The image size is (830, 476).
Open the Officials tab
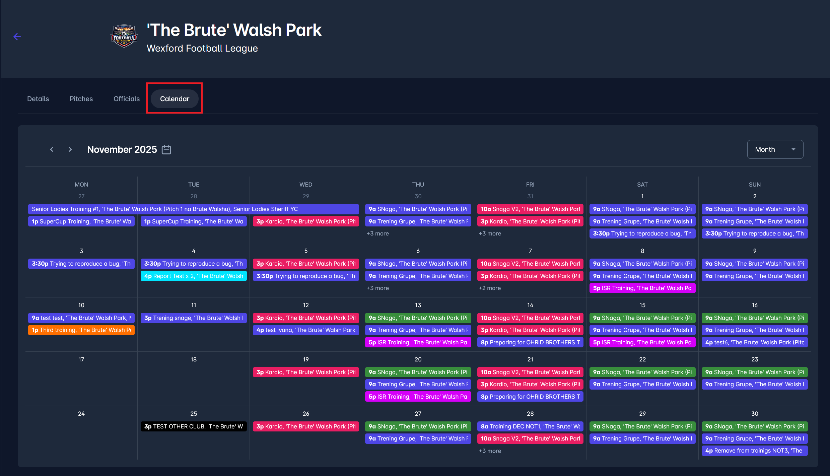click(126, 99)
